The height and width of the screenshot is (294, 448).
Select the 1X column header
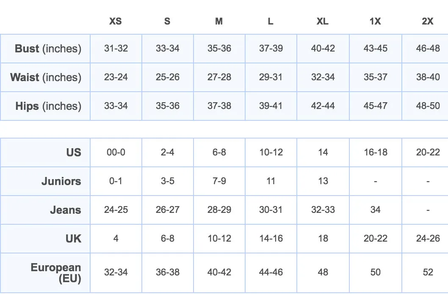point(375,21)
